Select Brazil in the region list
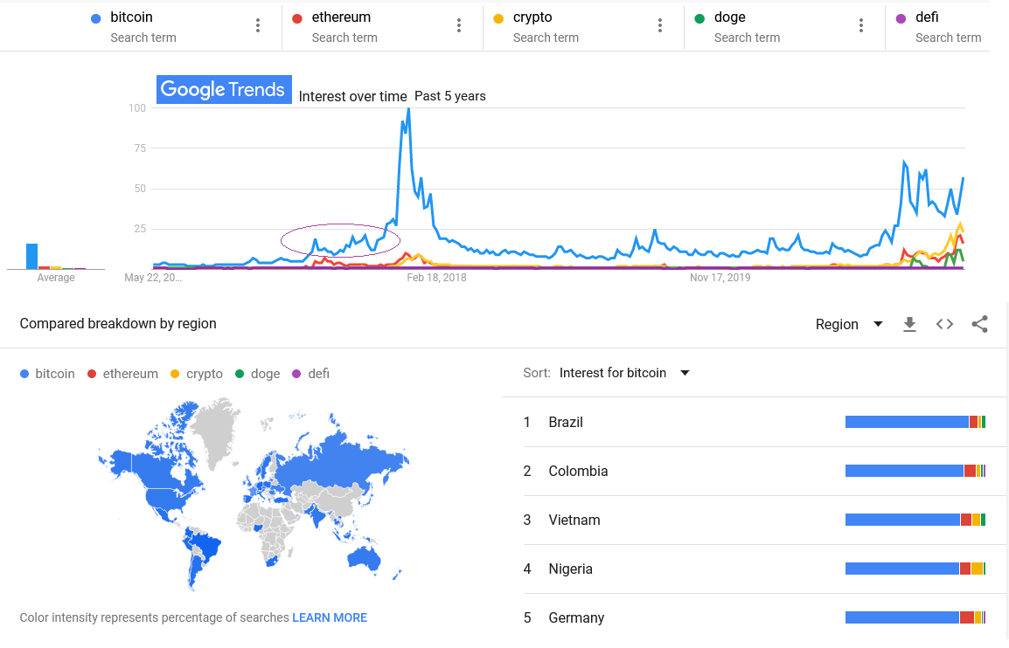 764,423
